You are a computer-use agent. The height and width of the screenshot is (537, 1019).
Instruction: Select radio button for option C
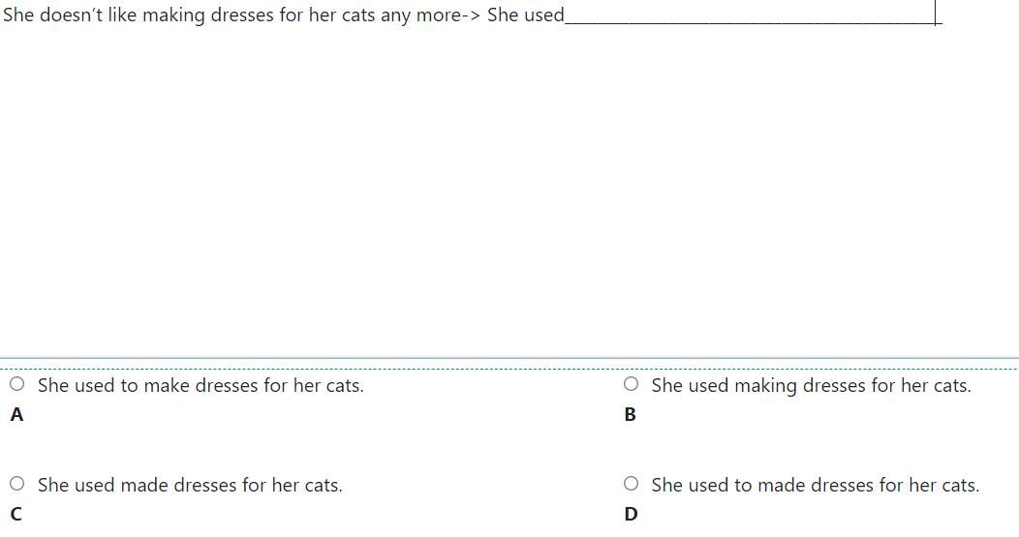[x=17, y=484]
